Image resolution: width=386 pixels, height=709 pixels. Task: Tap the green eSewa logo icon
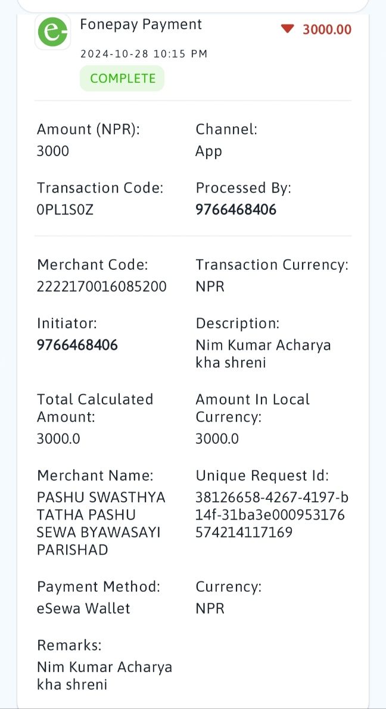tap(53, 31)
